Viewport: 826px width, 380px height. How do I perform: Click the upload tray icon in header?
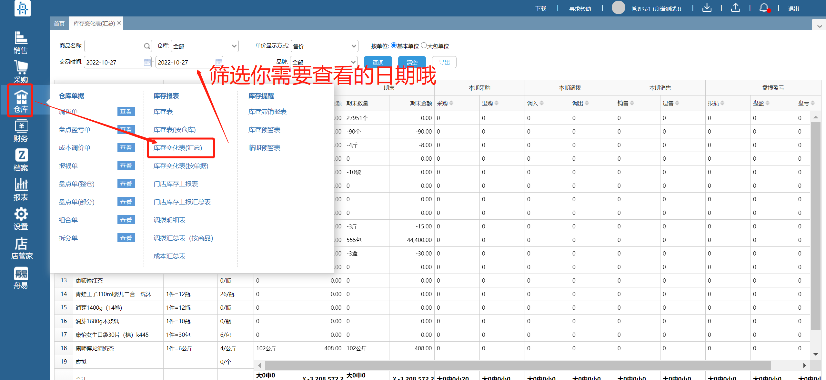tap(736, 8)
